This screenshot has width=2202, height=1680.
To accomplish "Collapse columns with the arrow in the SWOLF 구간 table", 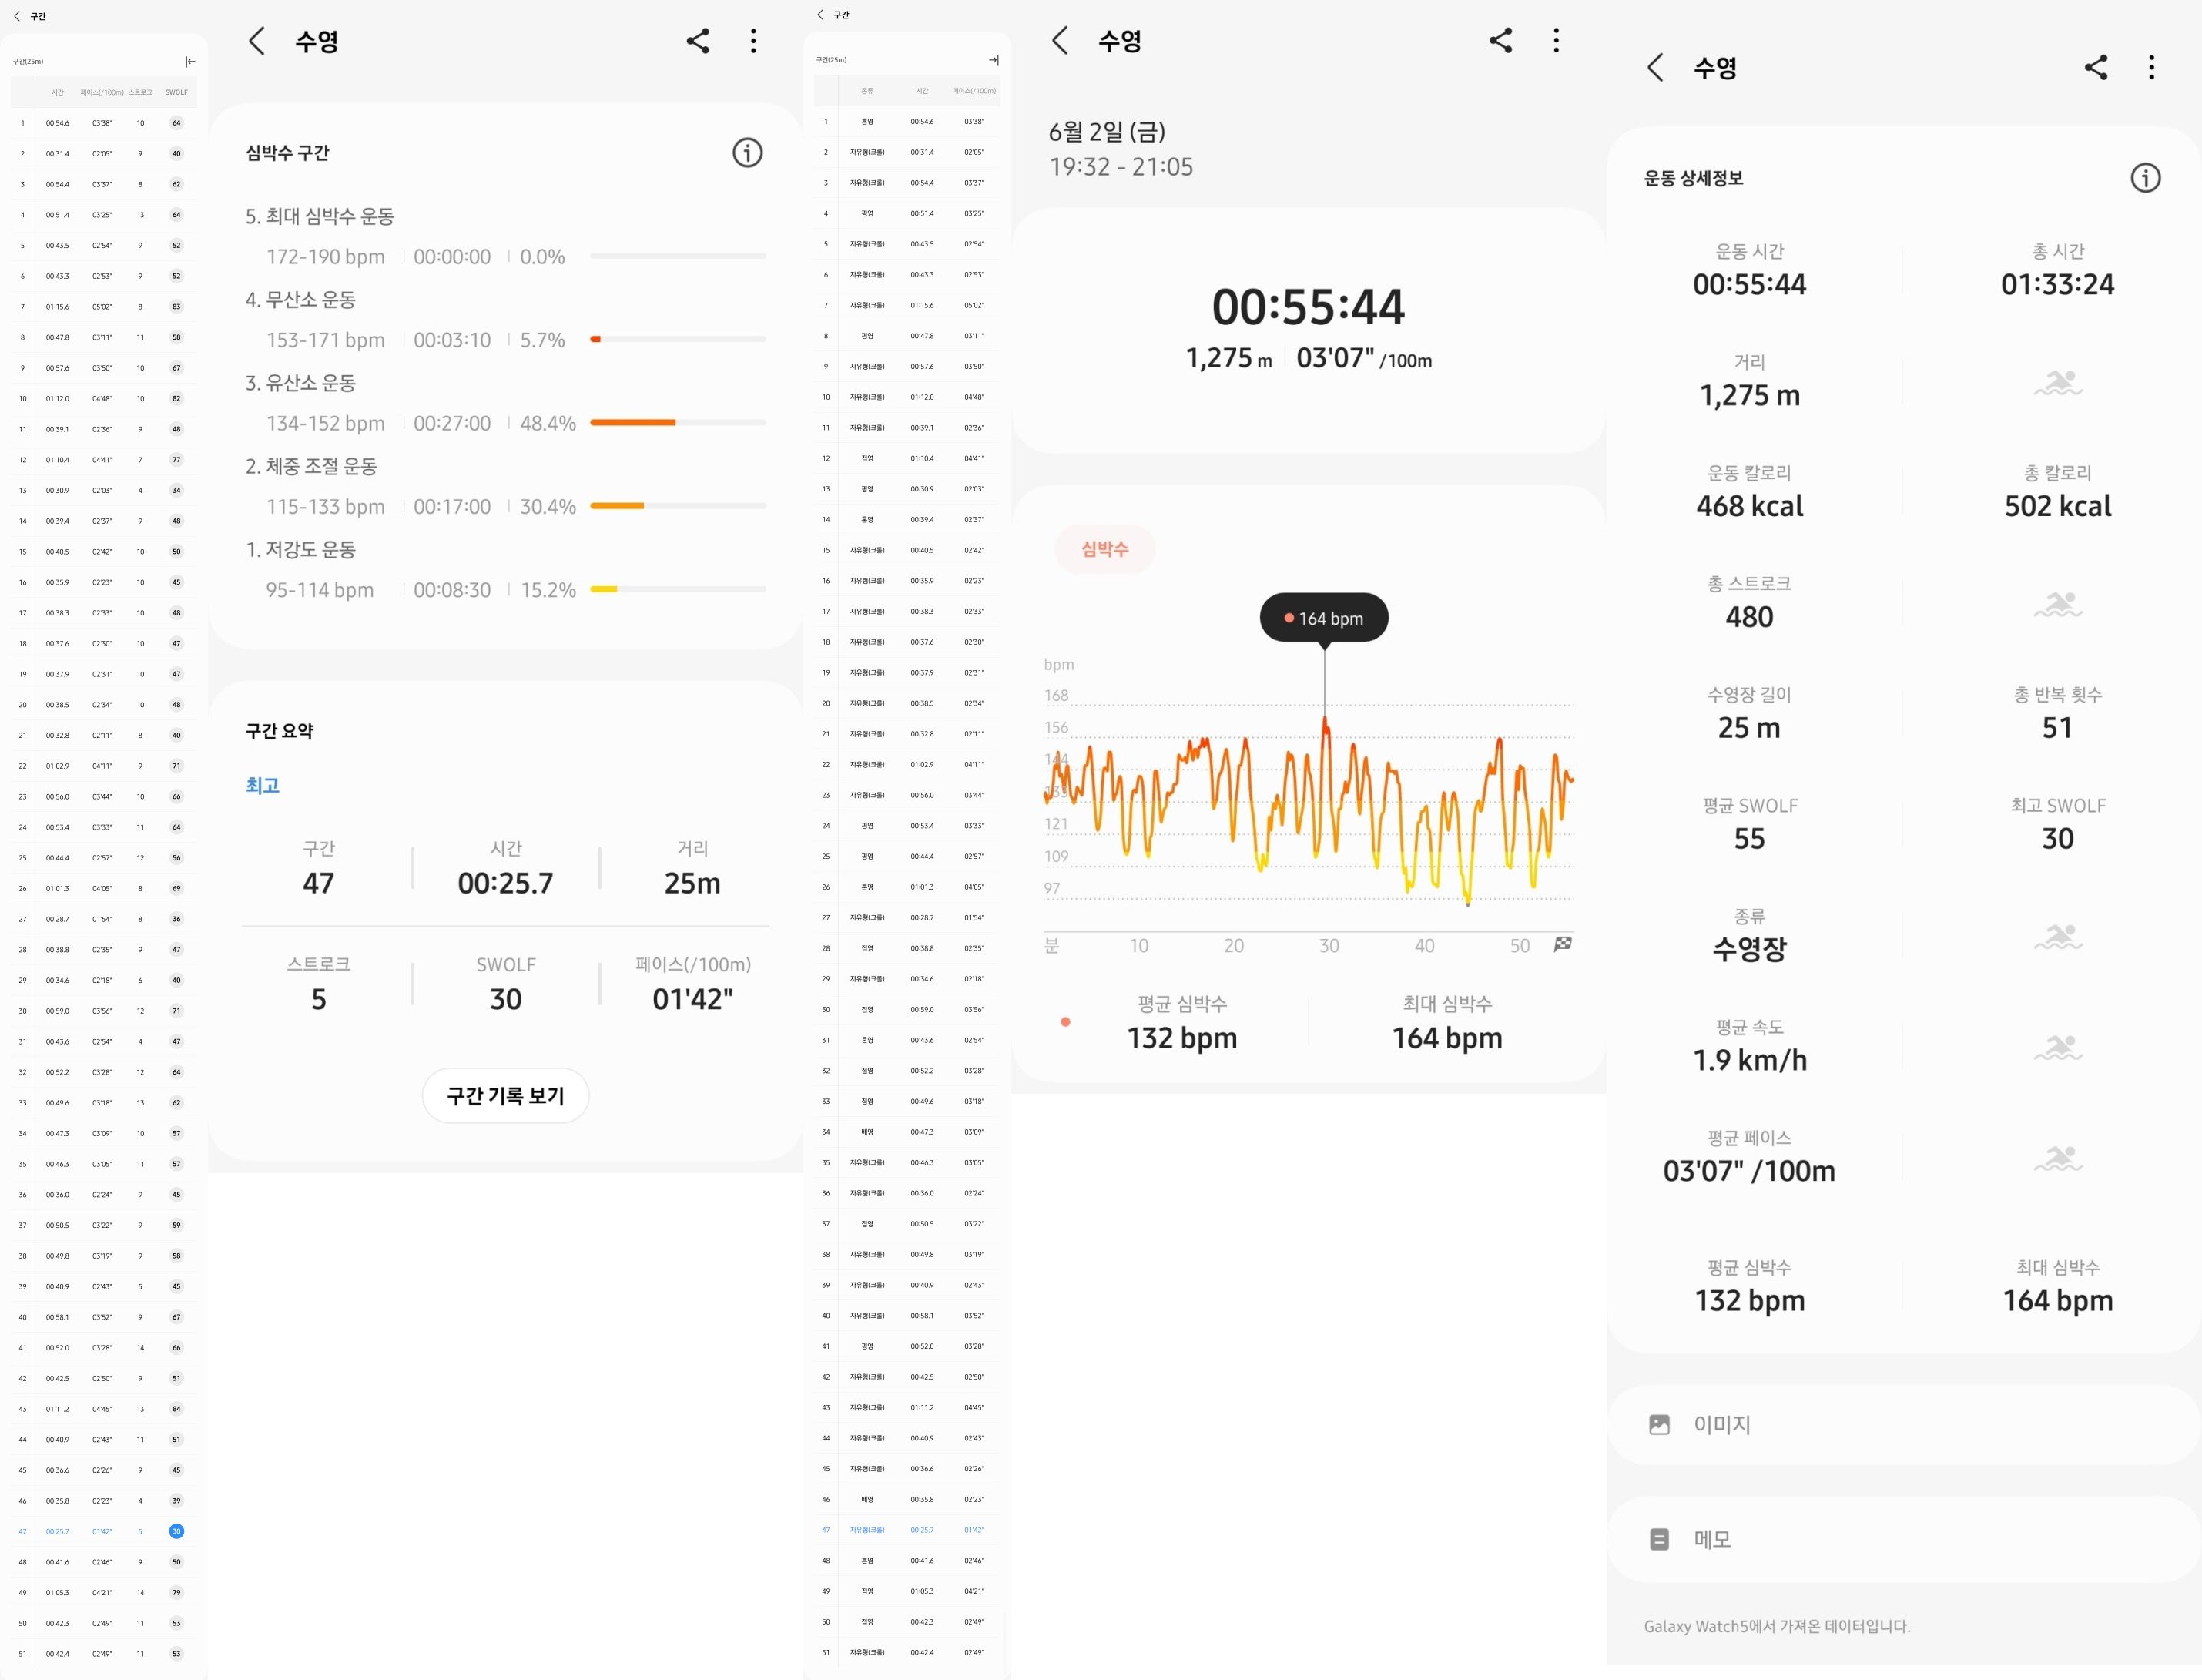I will [190, 62].
